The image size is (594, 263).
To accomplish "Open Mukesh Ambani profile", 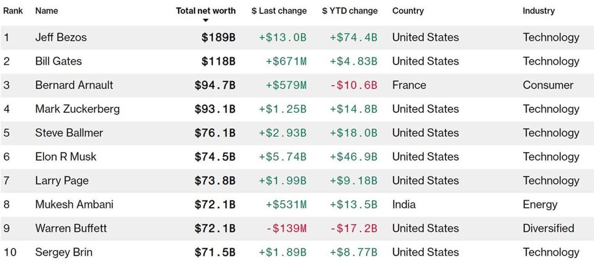I will tap(74, 204).
